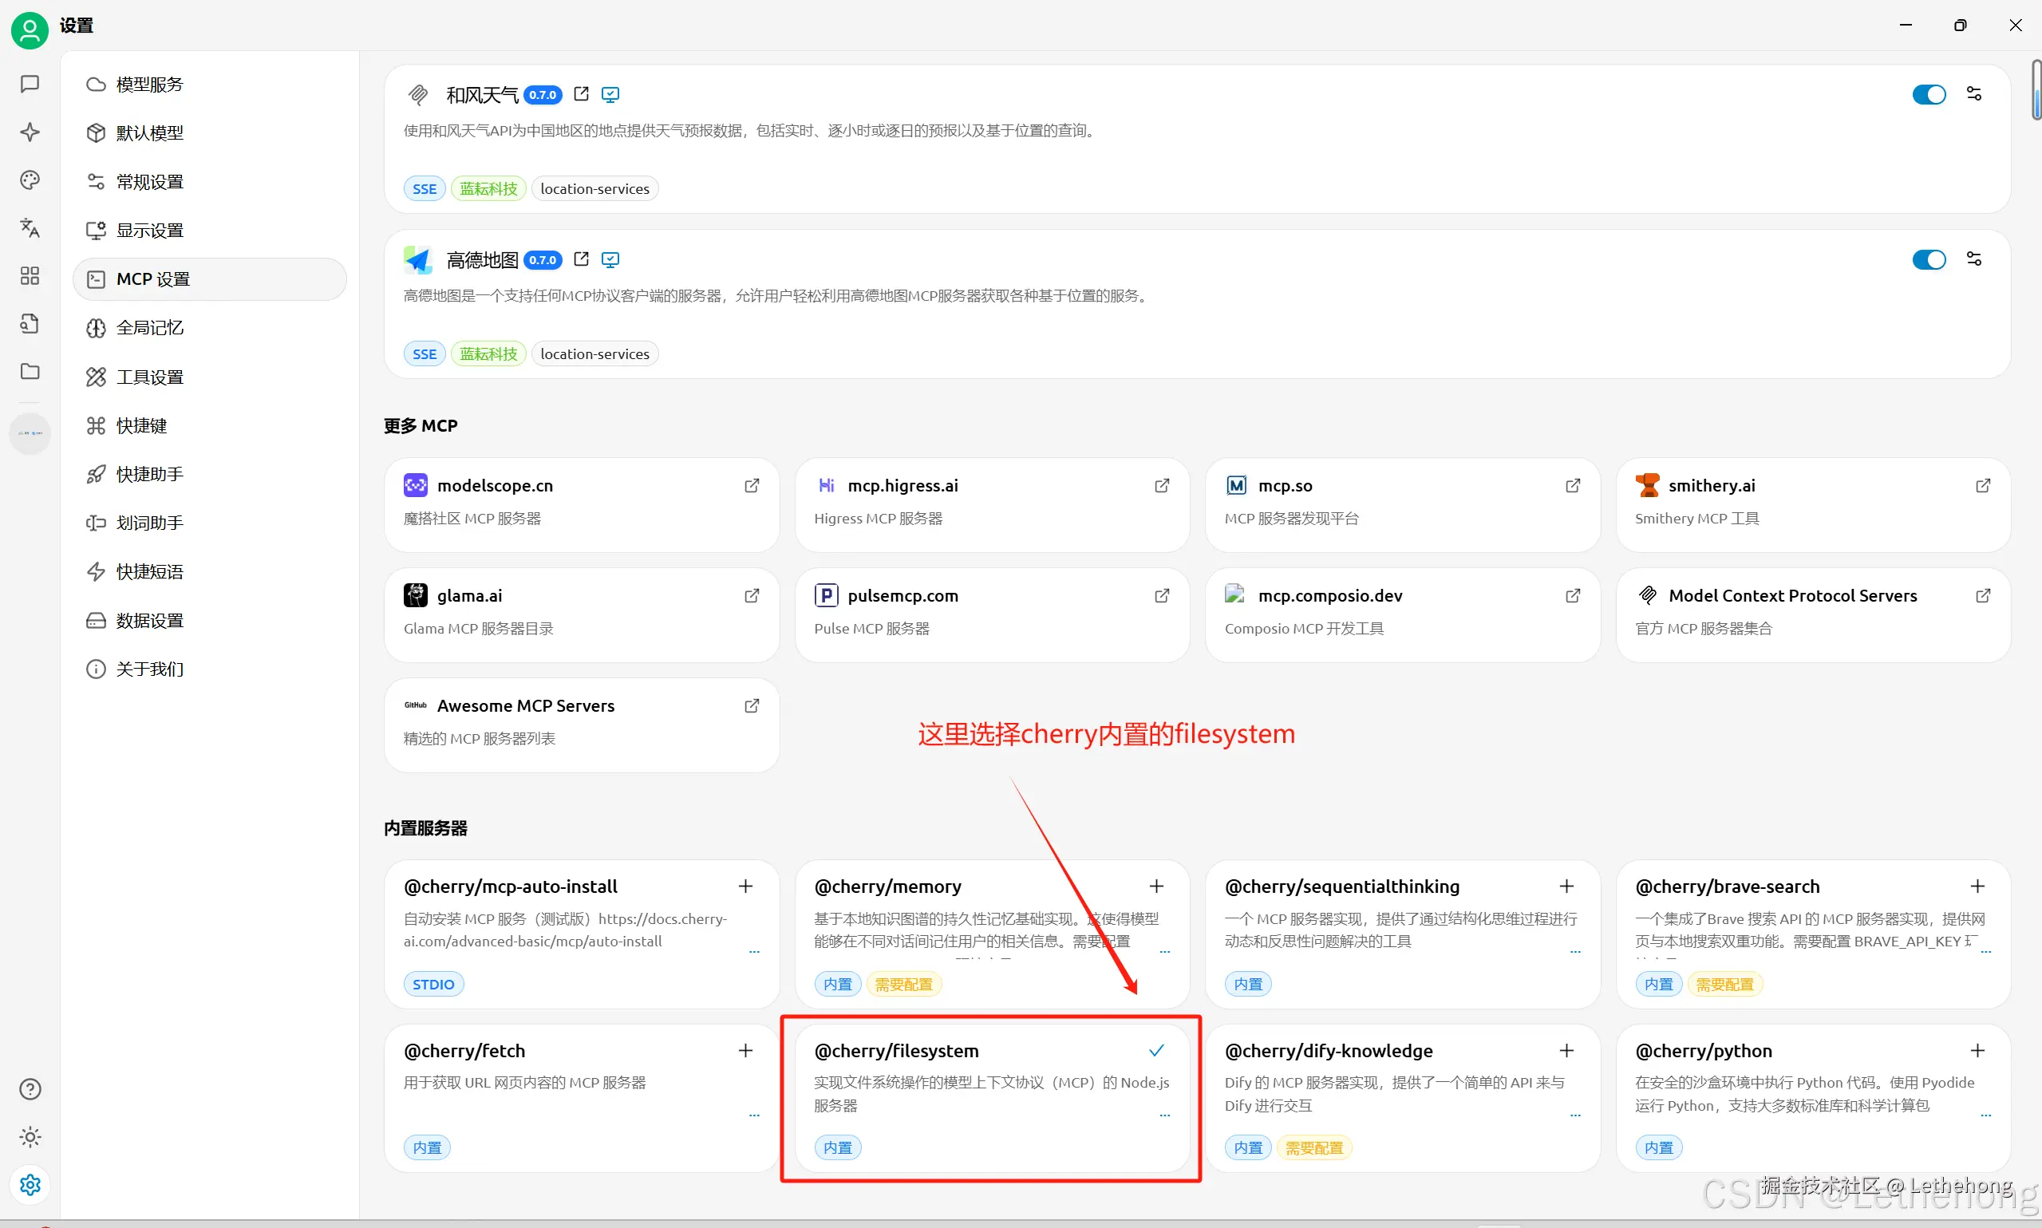Open external link icon beside 高德地图
The width and height of the screenshot is (2042, 1228).
(581, 259)
